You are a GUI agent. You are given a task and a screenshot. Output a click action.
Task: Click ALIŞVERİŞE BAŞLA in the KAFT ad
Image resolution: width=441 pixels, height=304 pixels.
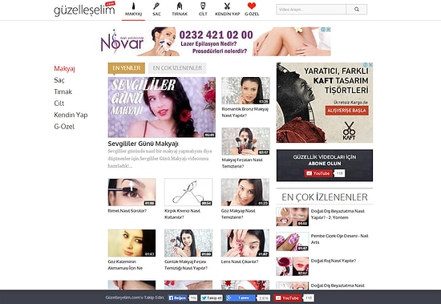click(x=346, y=111)
